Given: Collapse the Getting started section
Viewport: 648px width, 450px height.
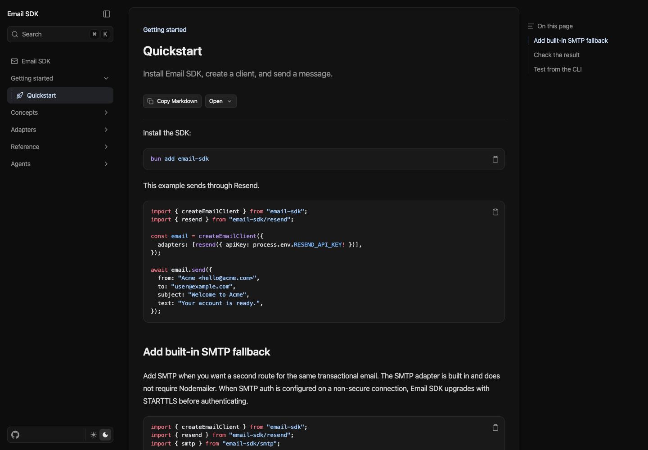Looking at the screenshot, I should click(106, 78).
